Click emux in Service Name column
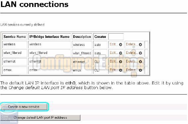188x124 pixels. 7,70
